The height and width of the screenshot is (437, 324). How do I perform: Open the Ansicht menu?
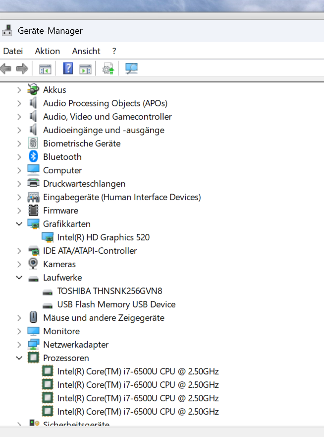tap(86, 51)
